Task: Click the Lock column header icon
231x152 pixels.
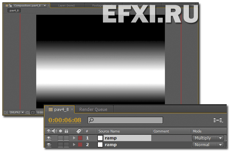Action: 66,131
